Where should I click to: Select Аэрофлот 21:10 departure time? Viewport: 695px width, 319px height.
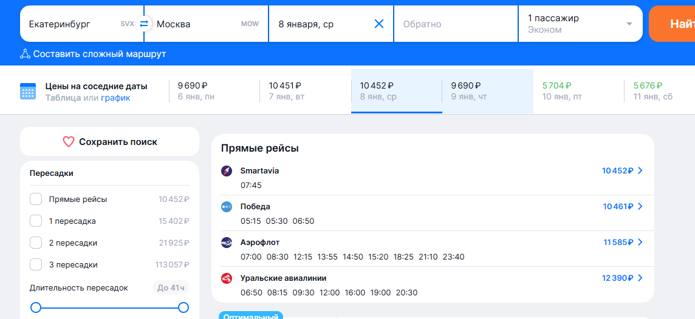coord(428,257)
